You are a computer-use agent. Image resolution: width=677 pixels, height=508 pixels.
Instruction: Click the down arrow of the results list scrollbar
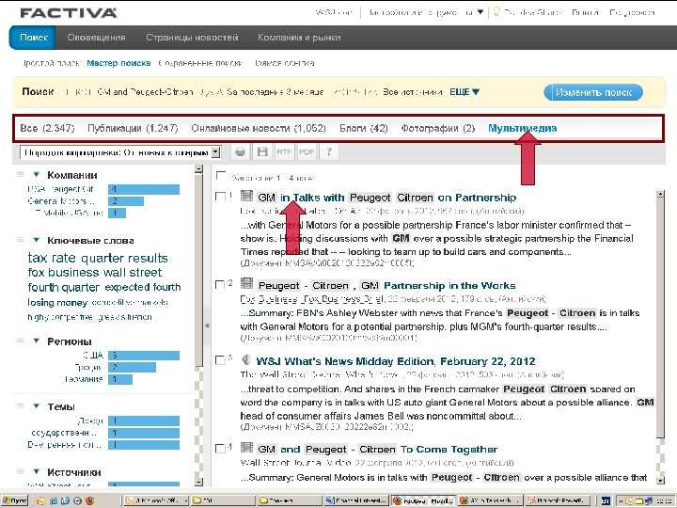click(660, 480)
